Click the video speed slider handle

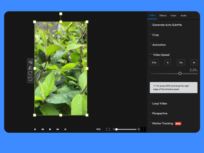point(180,73)
